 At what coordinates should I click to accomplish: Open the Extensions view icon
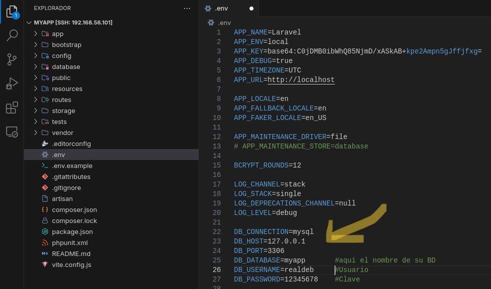click(x=12, y=107)
